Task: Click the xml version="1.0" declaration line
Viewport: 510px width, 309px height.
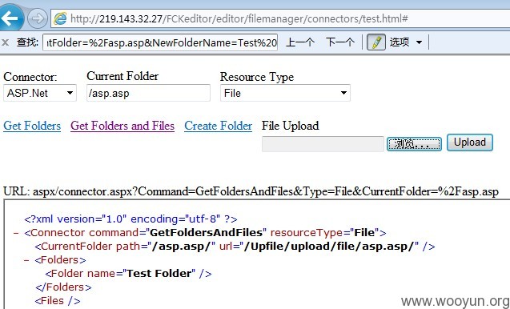Action: pos(131,219)
